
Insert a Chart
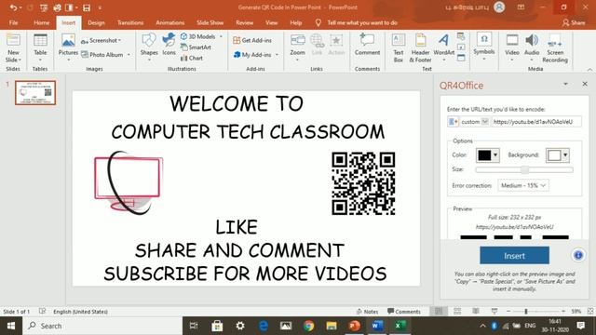point(192,58)
